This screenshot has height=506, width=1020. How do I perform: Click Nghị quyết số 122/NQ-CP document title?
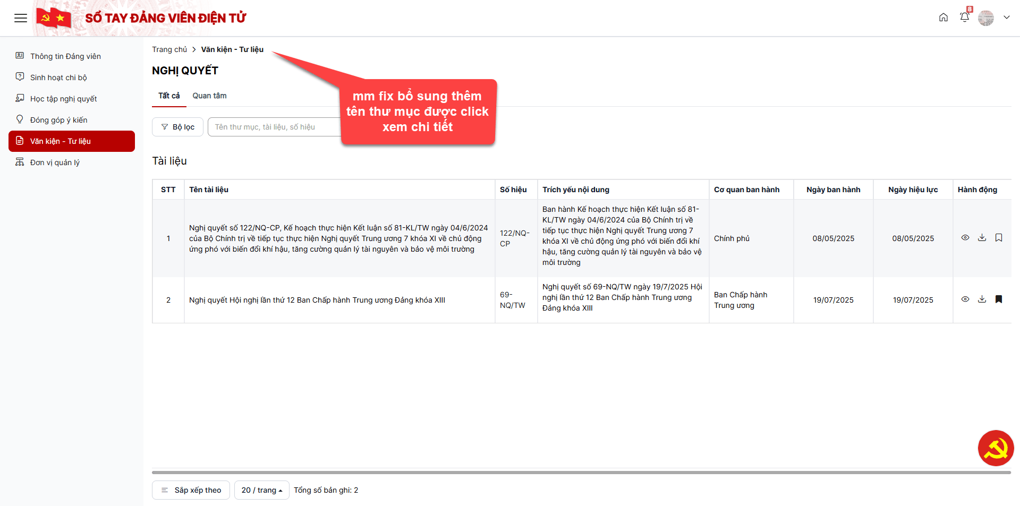point(338,238)
